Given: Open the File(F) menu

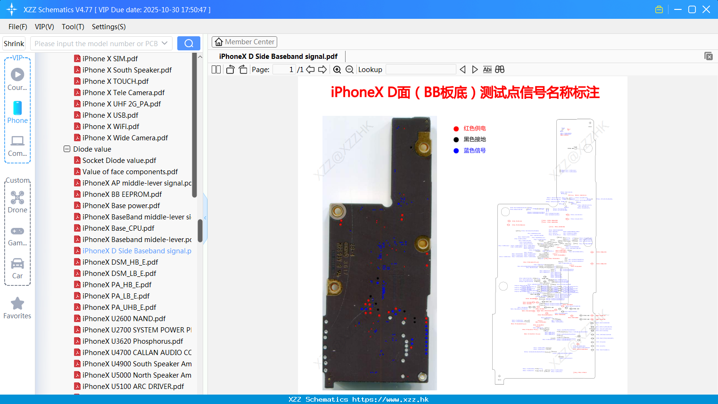Looking at the screenshot, I should [18, 27].
